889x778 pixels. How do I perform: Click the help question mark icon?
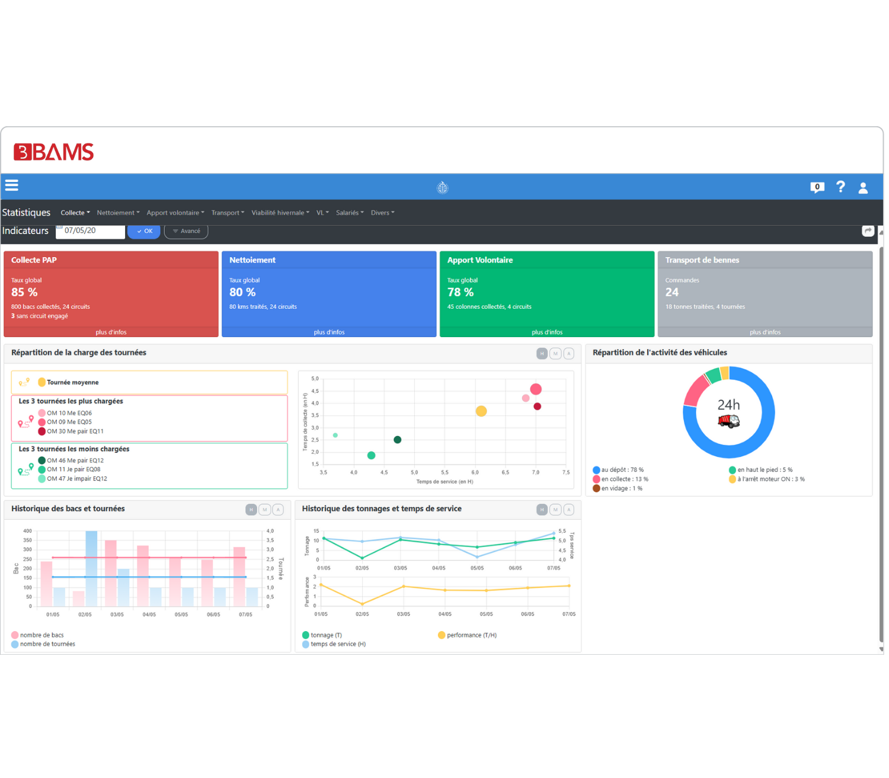pyautogui.click(x=840, y=187)
